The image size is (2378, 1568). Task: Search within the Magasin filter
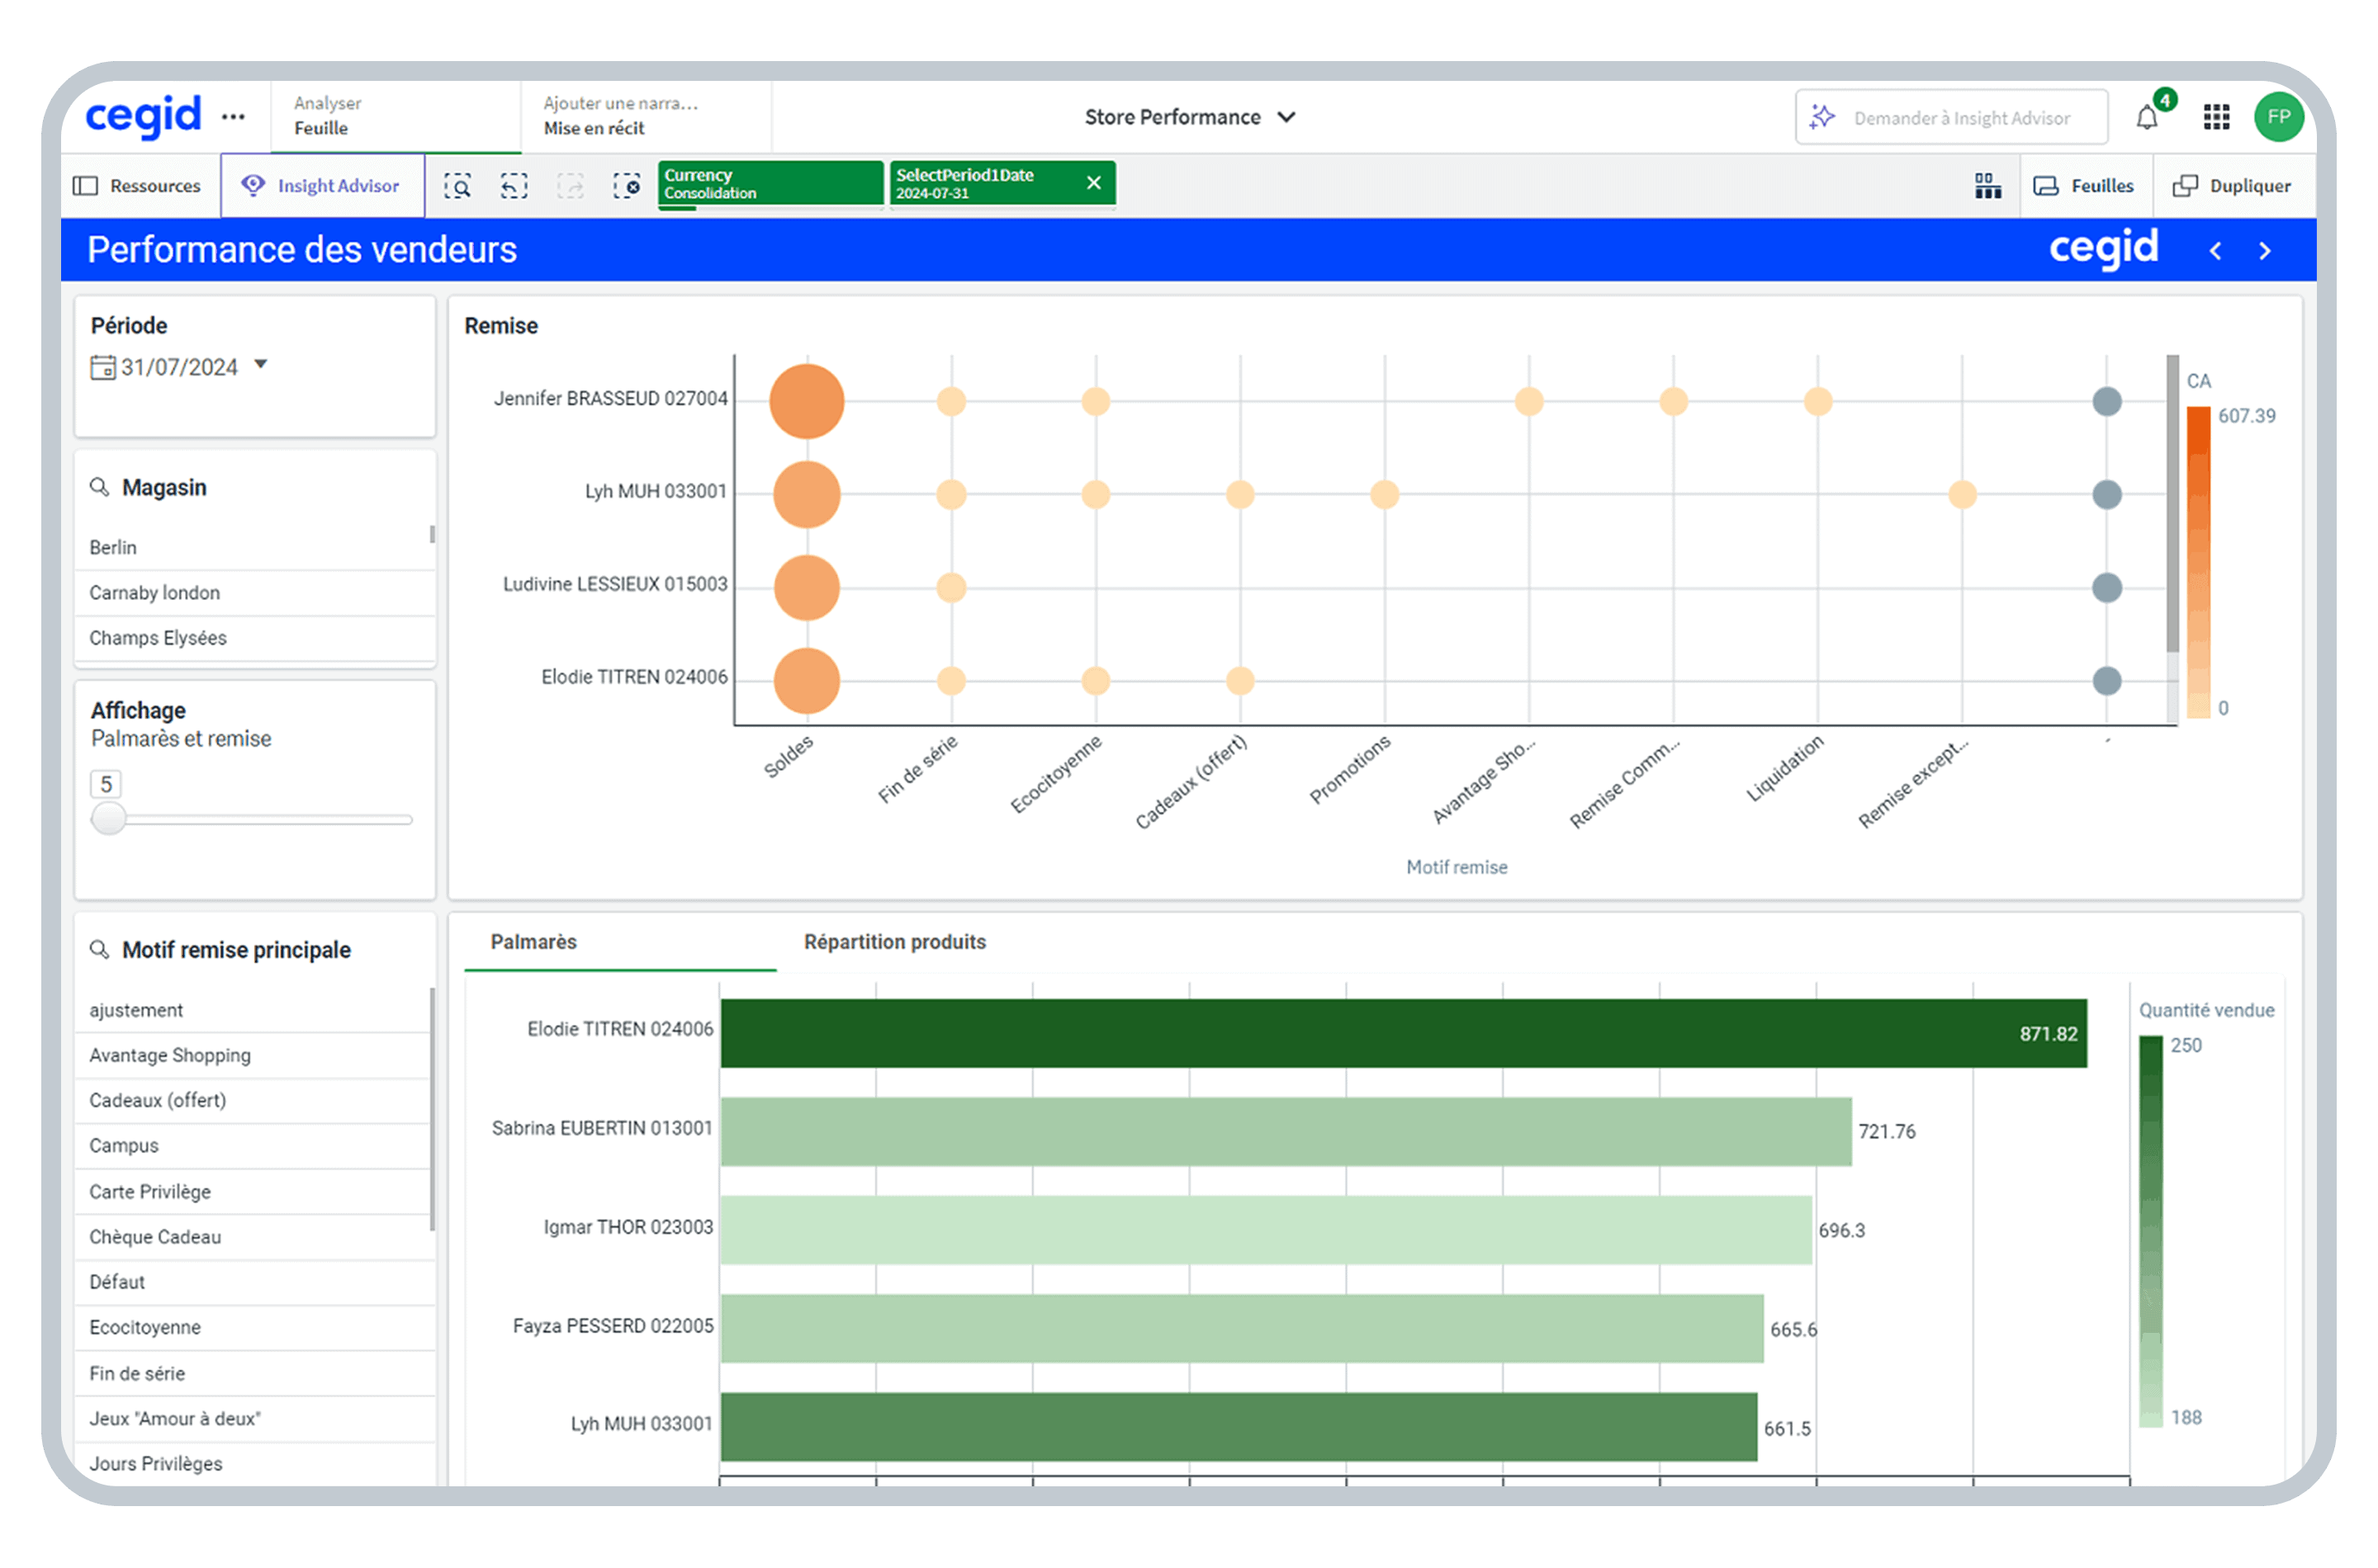click(99, 487)
